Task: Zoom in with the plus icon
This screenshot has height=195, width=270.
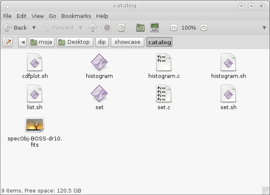Action: click(203, 27)
